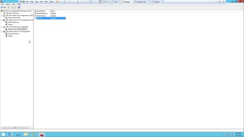The height and width of the screenshot is (137, 244).
Task: Select Aliases under the 32bit Native Client
Action: point(10,24)
